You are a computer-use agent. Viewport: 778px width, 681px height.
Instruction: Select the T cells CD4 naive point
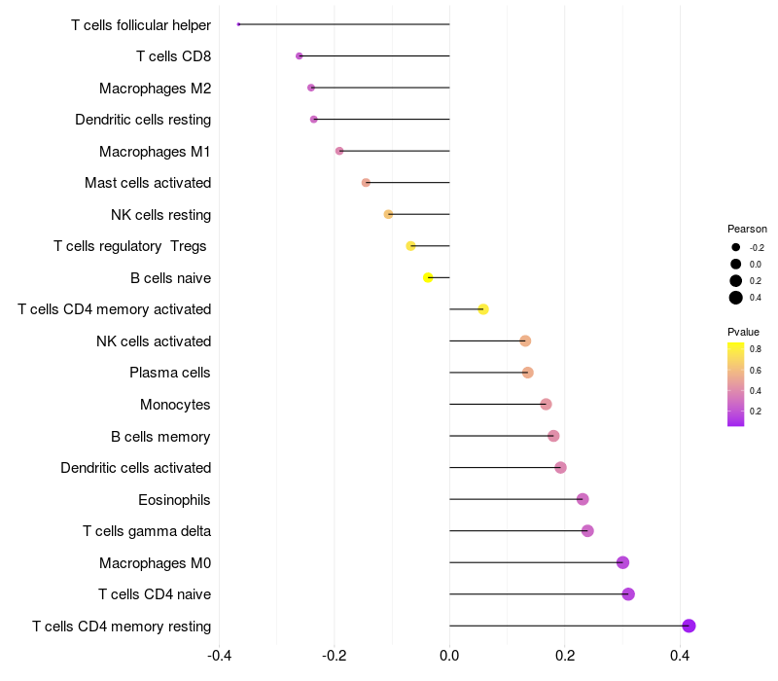(628, 594)
